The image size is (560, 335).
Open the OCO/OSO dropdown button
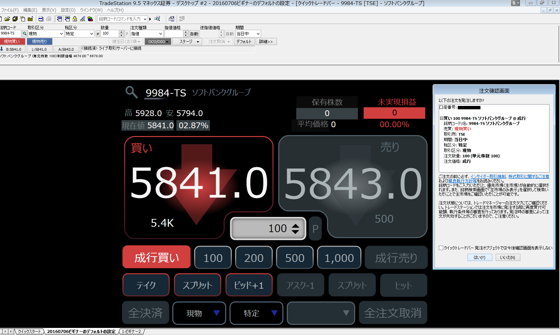tap(158, 42)
